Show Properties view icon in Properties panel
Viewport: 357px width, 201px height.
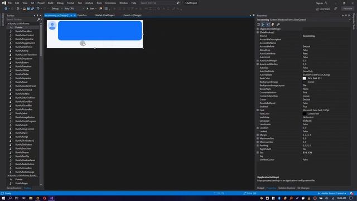[x=268, y=25]
